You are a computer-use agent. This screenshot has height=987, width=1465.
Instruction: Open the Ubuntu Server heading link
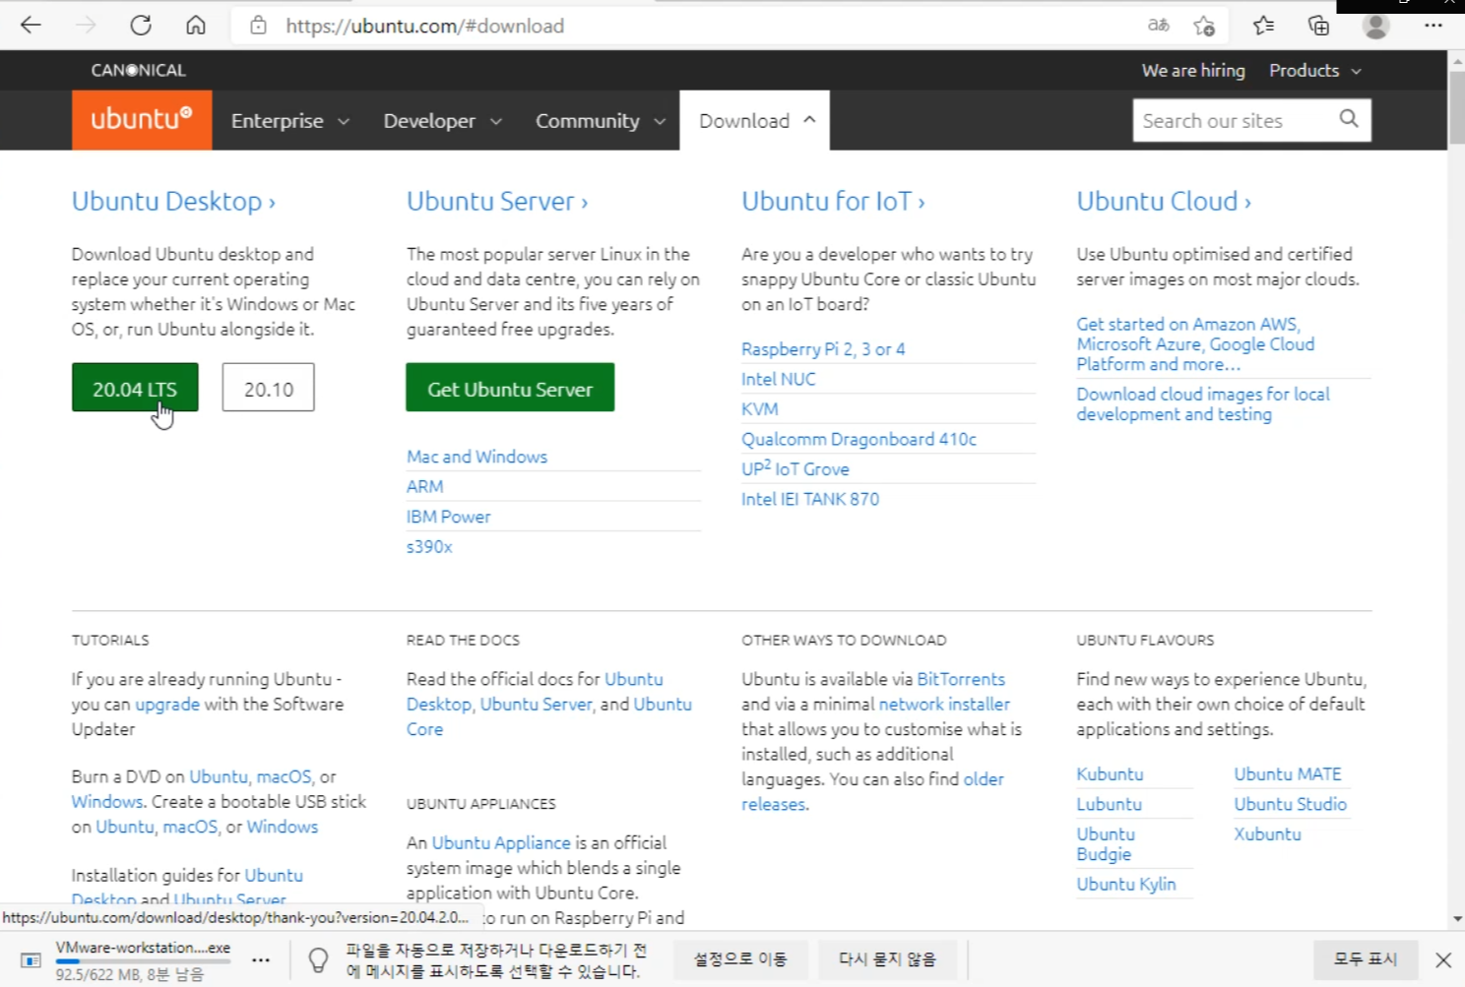click(x=497, y=201)
